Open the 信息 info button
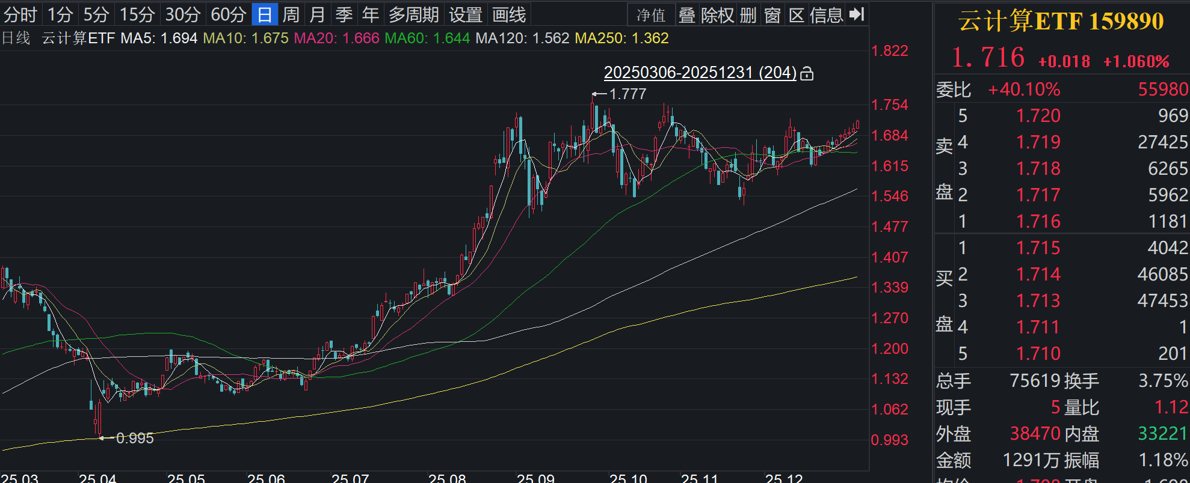 (826, 15)
